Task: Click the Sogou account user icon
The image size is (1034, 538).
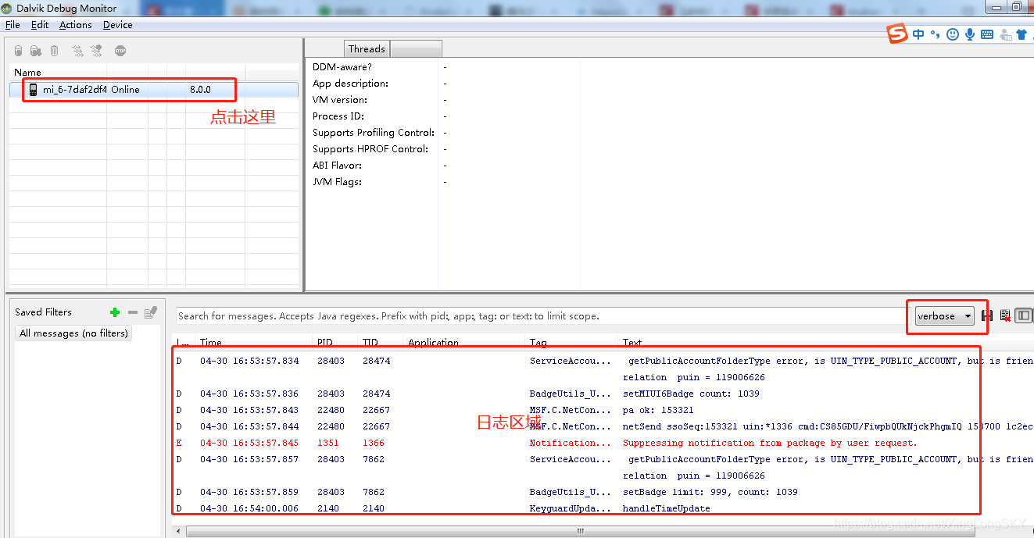Action: (1004, 34)
